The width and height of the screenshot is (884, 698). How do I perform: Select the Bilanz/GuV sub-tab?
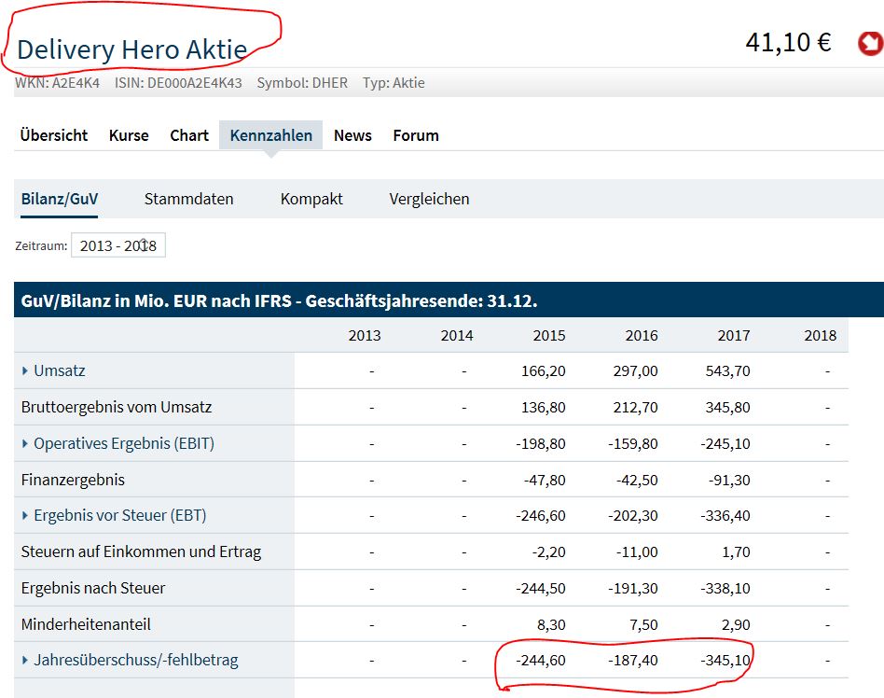point(60,199)
